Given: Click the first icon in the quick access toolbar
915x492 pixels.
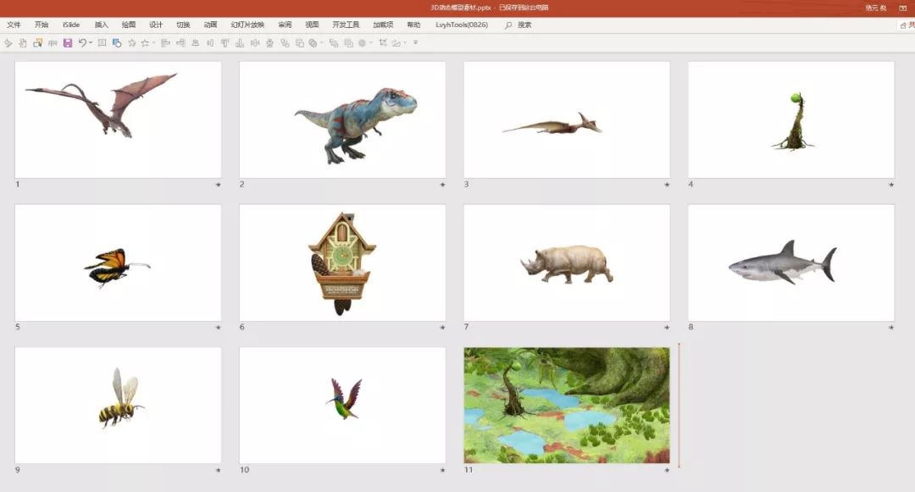Looking at the screenshot, I should click(8, 42).
